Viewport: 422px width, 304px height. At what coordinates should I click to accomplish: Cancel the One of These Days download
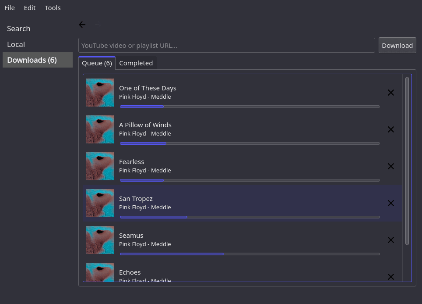click(x=390, y=93)
